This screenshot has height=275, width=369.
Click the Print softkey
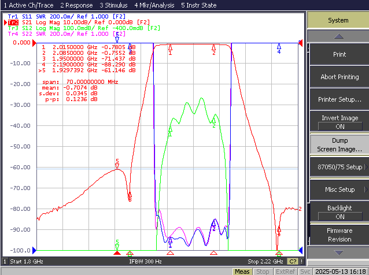(340, 54)
